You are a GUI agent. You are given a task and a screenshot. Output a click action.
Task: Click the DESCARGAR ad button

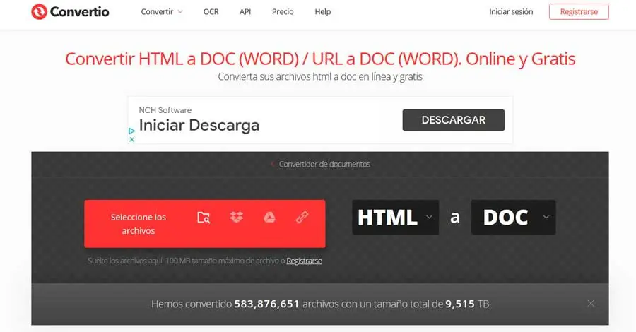454,120
